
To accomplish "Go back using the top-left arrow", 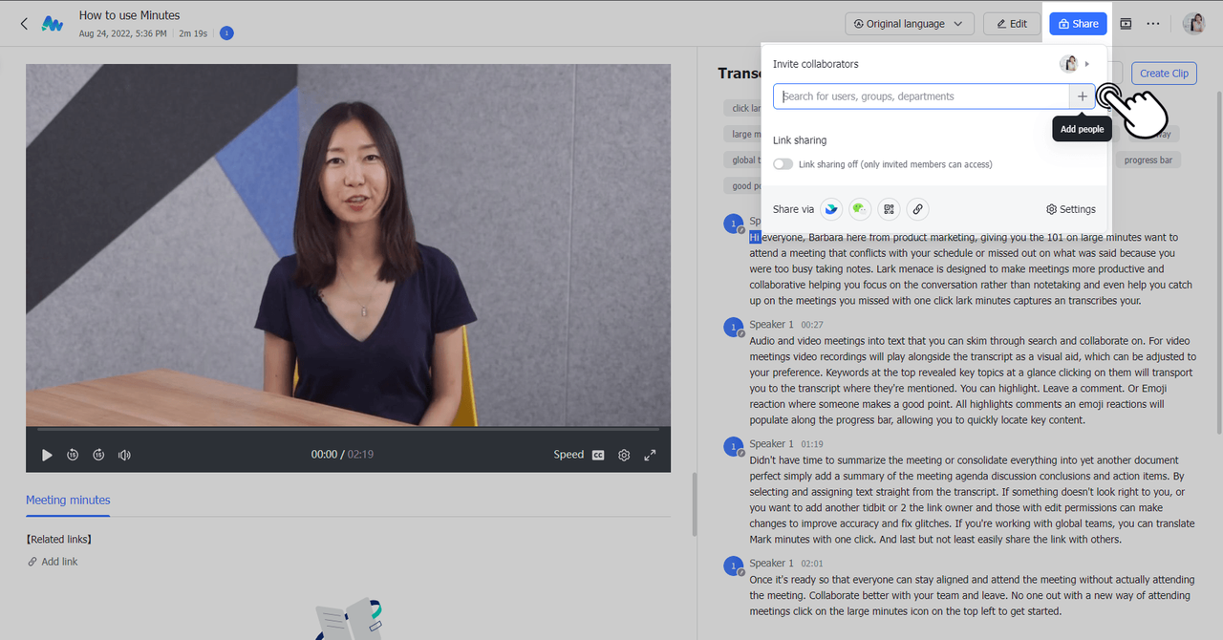I will (24, 24).
